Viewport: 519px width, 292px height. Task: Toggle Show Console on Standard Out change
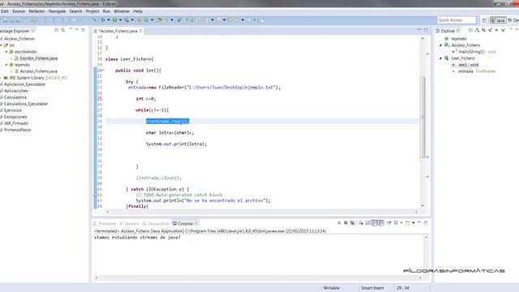coord(375,223)
